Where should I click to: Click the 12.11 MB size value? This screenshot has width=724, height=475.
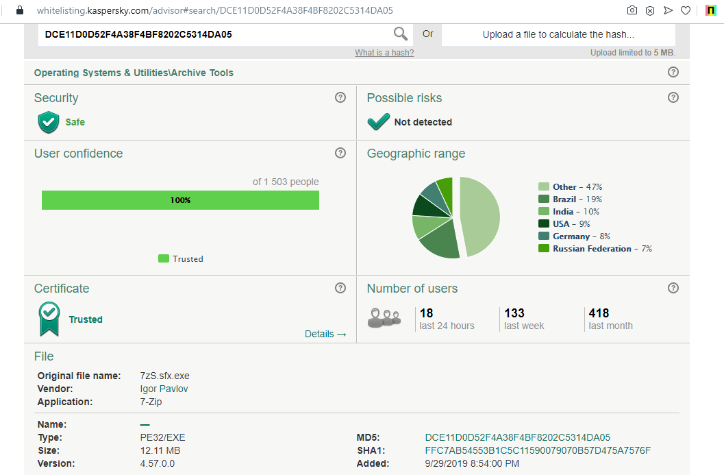[160, 450]
